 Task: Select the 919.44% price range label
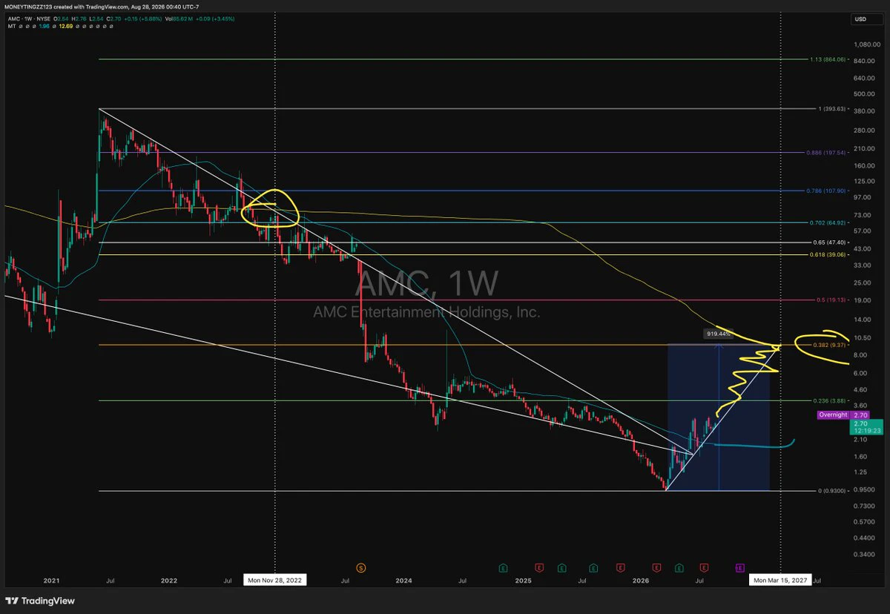[719, 334]
